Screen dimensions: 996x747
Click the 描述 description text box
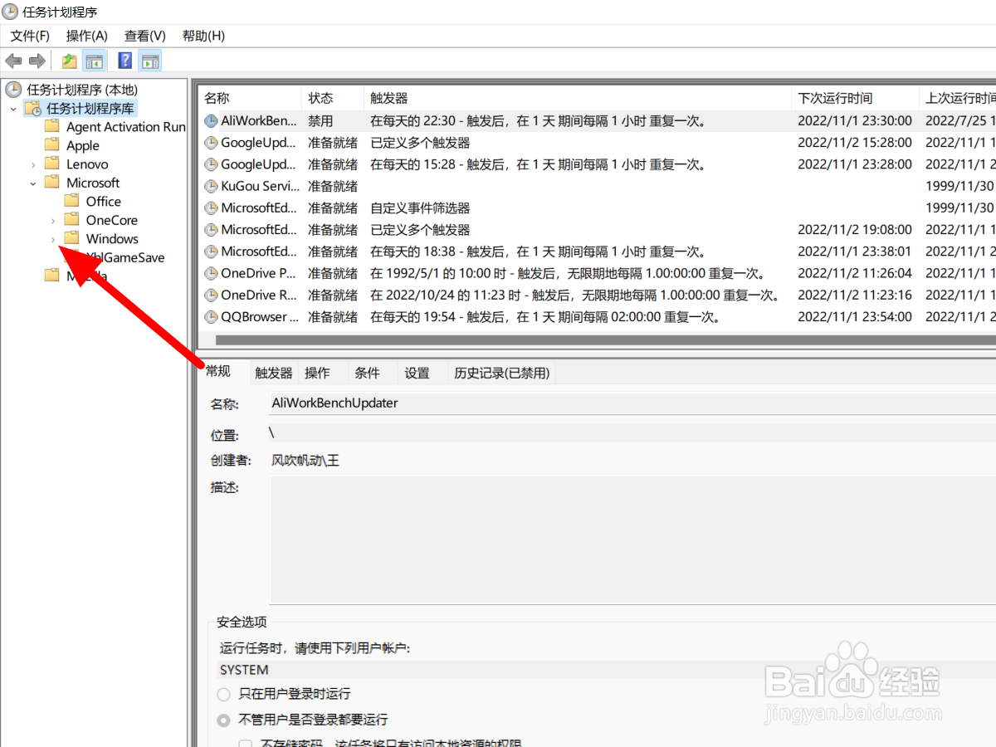(x=632, y=539)
